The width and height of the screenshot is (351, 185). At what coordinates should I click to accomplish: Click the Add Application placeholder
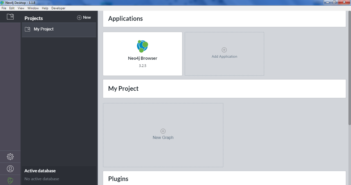click(x=224, y=54)
